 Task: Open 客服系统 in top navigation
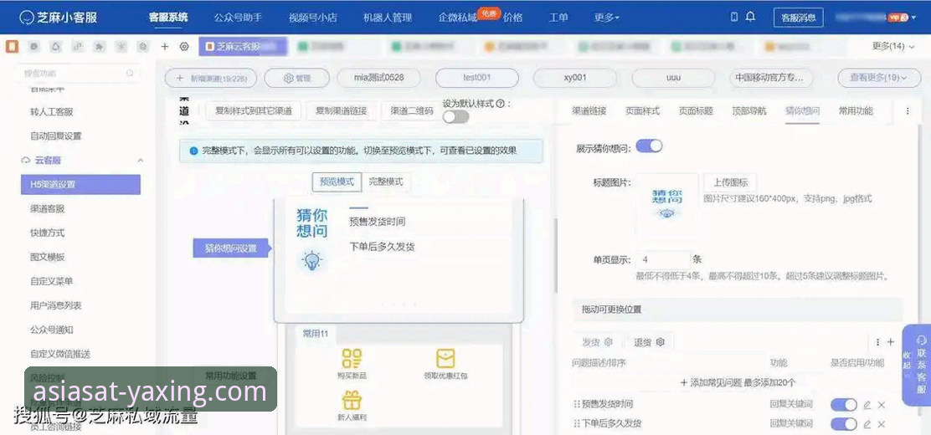pos(168,18)
